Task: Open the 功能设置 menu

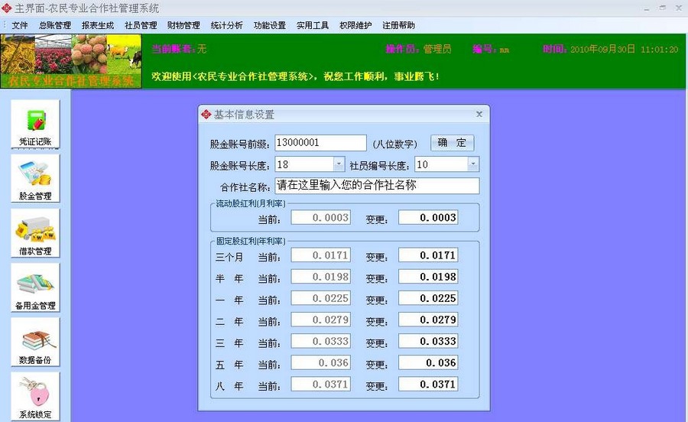Action: pyautogui.click(x=269, y=25)
